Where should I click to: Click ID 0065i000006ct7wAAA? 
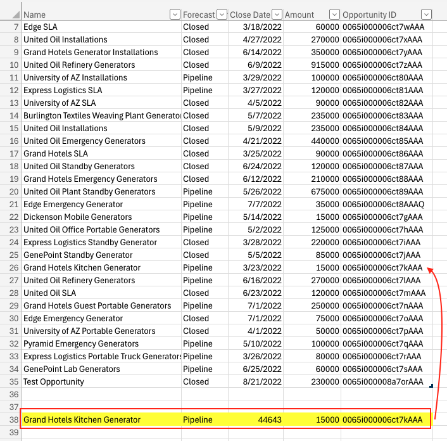(x=387, y=27)
